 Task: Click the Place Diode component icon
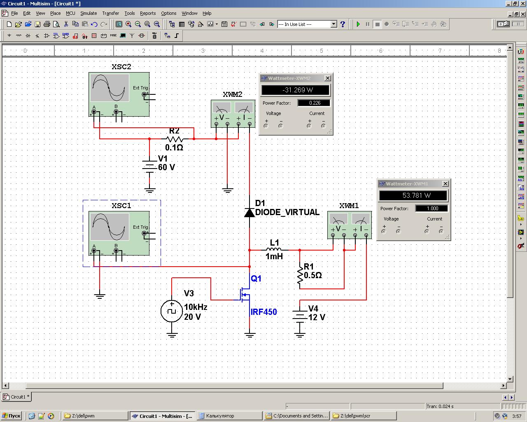28,36
